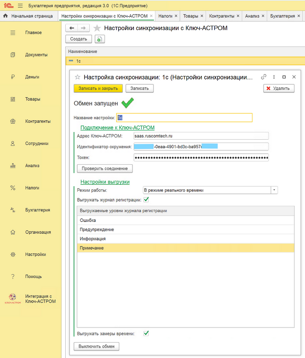Viewport: 305px width, 358px height.
Task: Open the Подключение к Ключ-АСТРОМ link
Action: pyautogui.click(x=117, y=128)
